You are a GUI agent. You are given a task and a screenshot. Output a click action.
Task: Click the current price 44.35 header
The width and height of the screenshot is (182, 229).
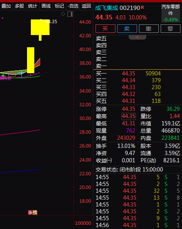coord(104,18)
